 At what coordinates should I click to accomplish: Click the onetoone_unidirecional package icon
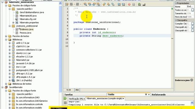click(13, 26)
